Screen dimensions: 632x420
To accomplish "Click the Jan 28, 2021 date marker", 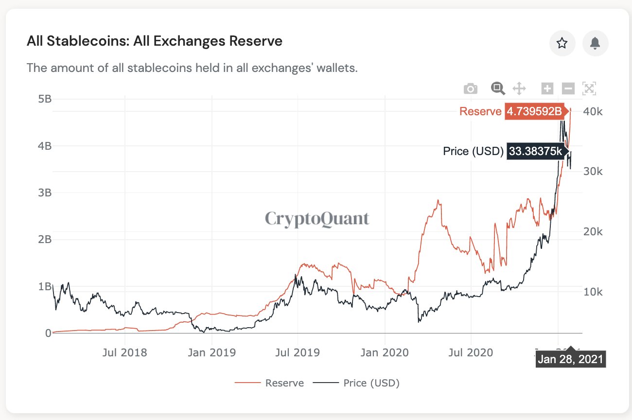I will pos(570,359).
